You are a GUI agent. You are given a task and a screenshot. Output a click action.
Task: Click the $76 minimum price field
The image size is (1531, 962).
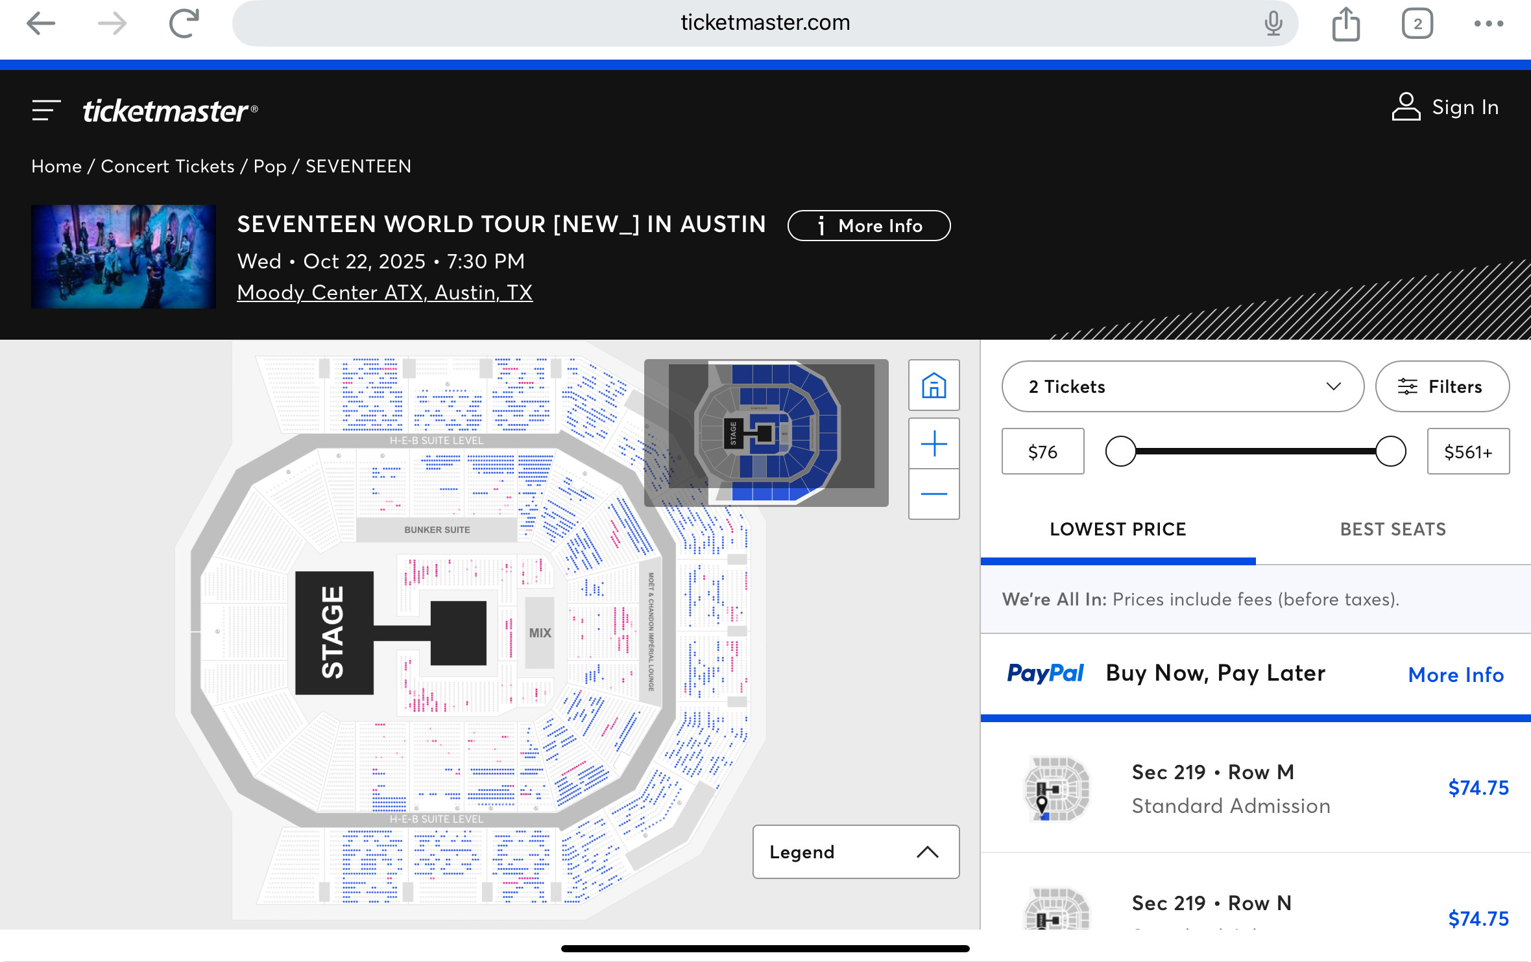click(1043, 451)
